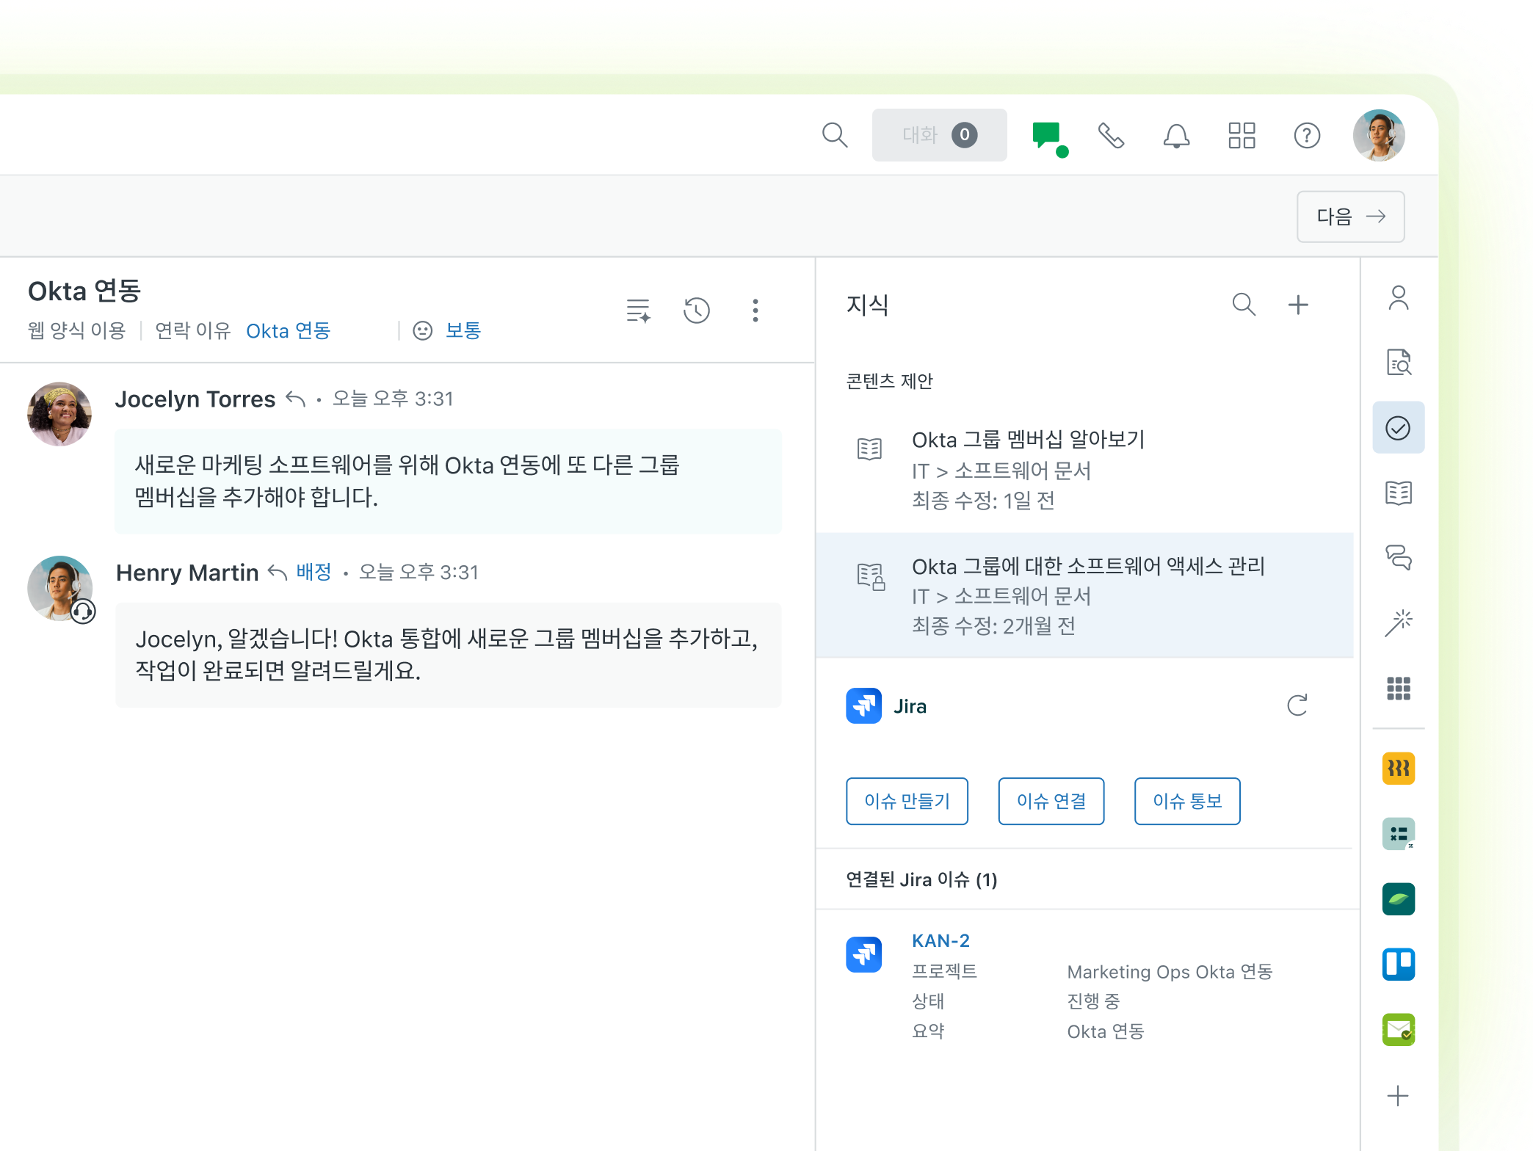Click the Okta 연동 contact reason link
1533x1151 pixels.
[288, 331]
